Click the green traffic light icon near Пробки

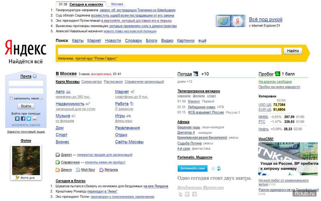point(277,74)
